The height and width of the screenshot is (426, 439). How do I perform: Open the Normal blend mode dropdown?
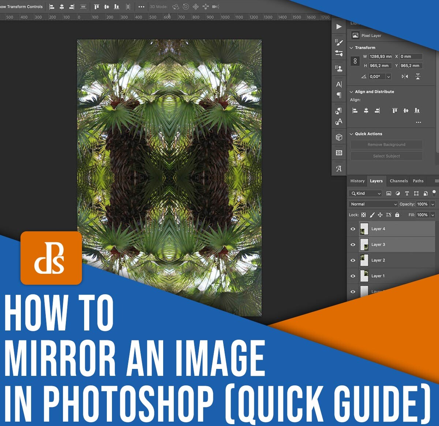(373, 204)
